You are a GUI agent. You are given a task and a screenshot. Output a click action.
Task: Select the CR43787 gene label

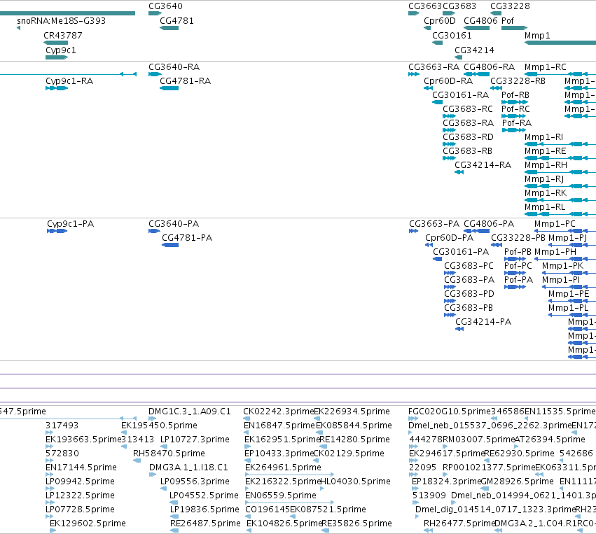click(x=63, y=35)
